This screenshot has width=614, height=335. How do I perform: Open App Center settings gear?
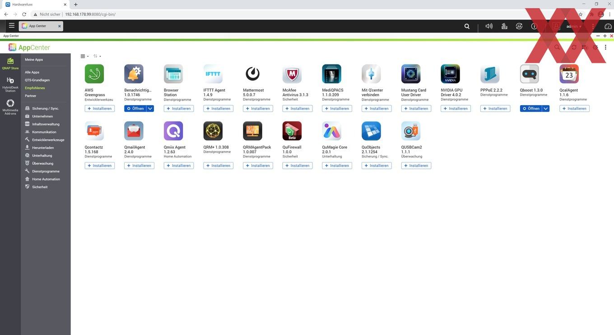point(595,47)
